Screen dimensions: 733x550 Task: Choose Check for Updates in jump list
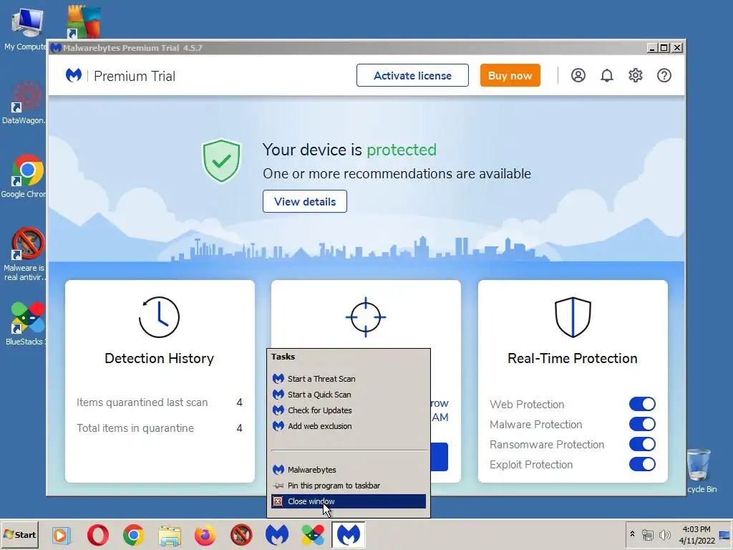pyautogui.click(x=349, y=410)
